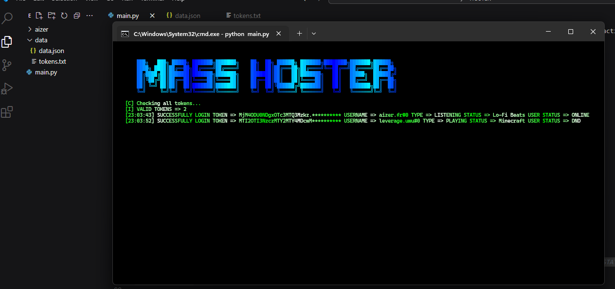Open the Search view in the Activity Bar
This screenshot has width=615, height=289.
7,17
